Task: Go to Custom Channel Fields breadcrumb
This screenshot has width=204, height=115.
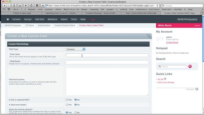Action: point(65,25)
